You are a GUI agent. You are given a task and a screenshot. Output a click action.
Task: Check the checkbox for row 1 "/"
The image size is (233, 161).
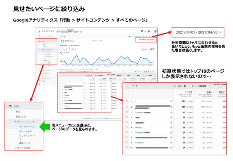point(127,101)
